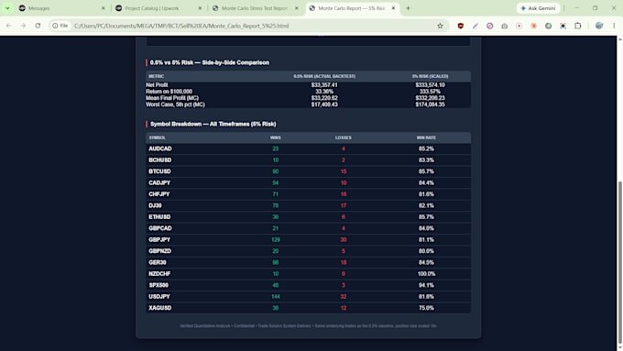Screen dimensions: 623x351
Task: Go back to previous page
Action: tap(9, 26)
